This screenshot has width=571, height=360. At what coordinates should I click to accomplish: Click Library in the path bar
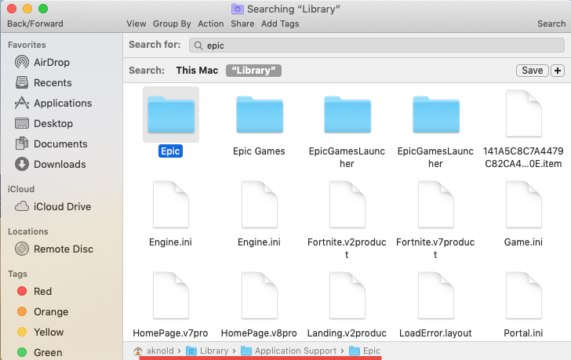coord(207,351)
